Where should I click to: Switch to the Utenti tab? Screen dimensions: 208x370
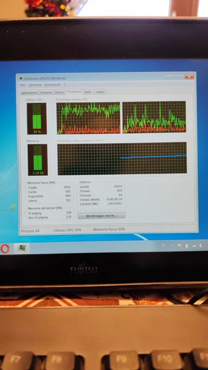(x=100, y=91)
